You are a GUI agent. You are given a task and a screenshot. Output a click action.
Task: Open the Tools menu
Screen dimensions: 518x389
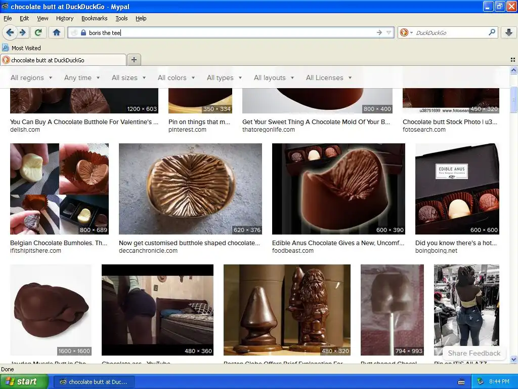(x=121, y=18)
